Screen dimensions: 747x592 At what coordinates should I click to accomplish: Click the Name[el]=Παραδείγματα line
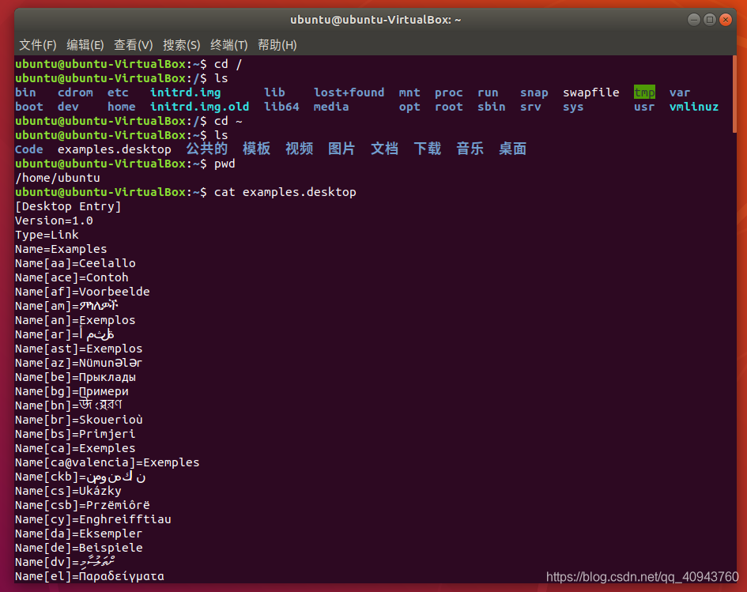89,577
